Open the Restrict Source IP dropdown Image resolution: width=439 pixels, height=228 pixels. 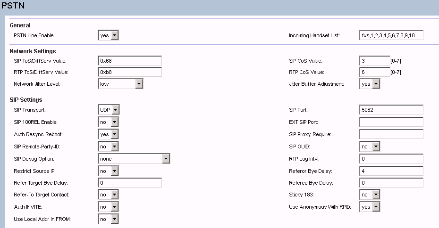[x=109, y=171]
